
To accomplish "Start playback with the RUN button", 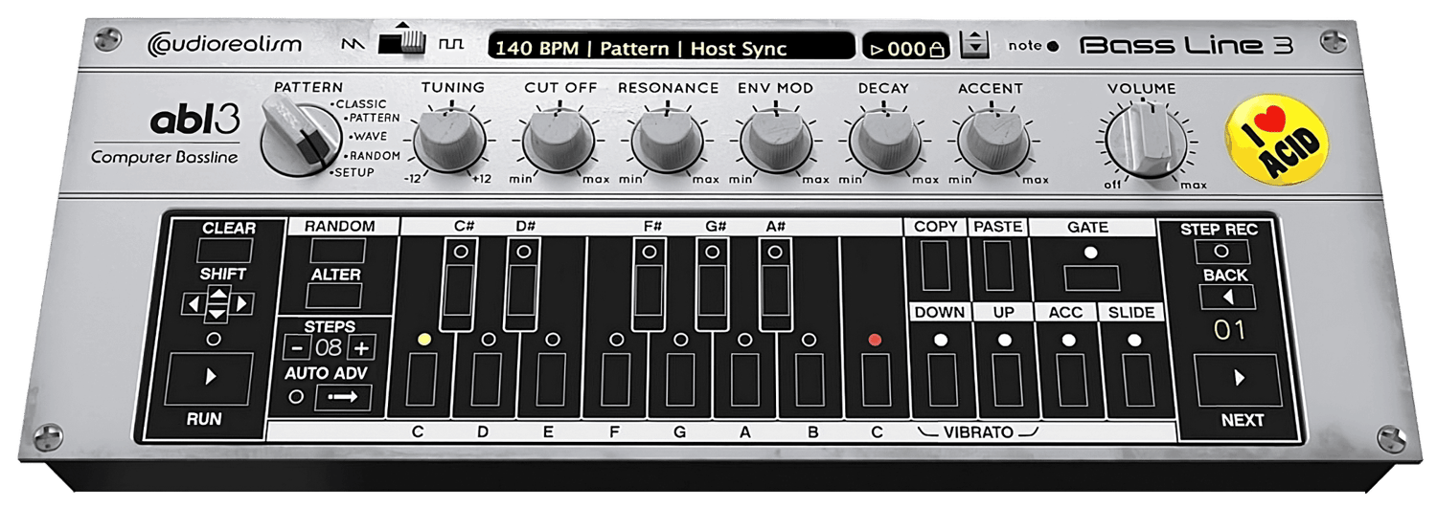I will click(x=210, y=378).
